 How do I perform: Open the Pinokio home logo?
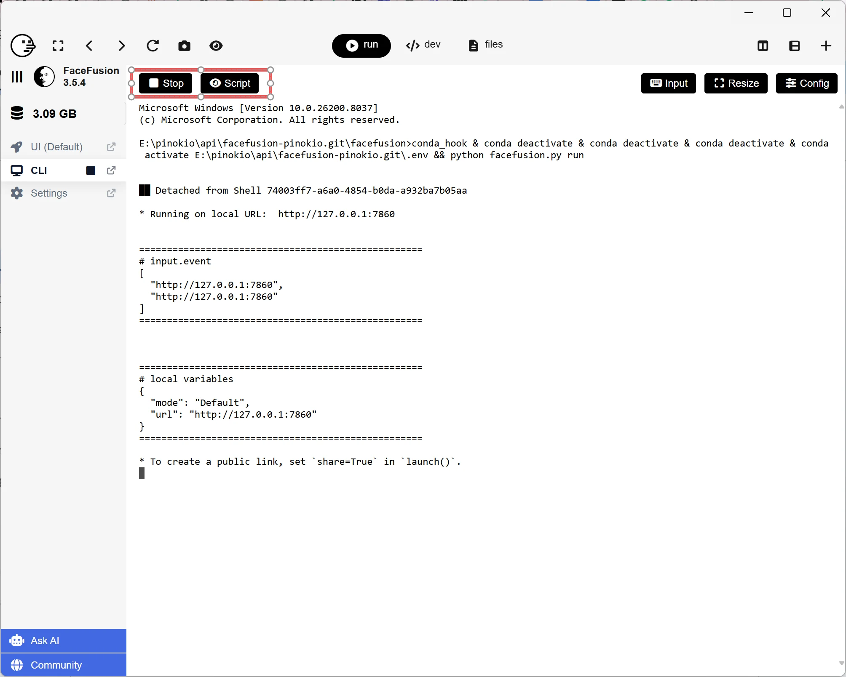click(x=23, y=45)
